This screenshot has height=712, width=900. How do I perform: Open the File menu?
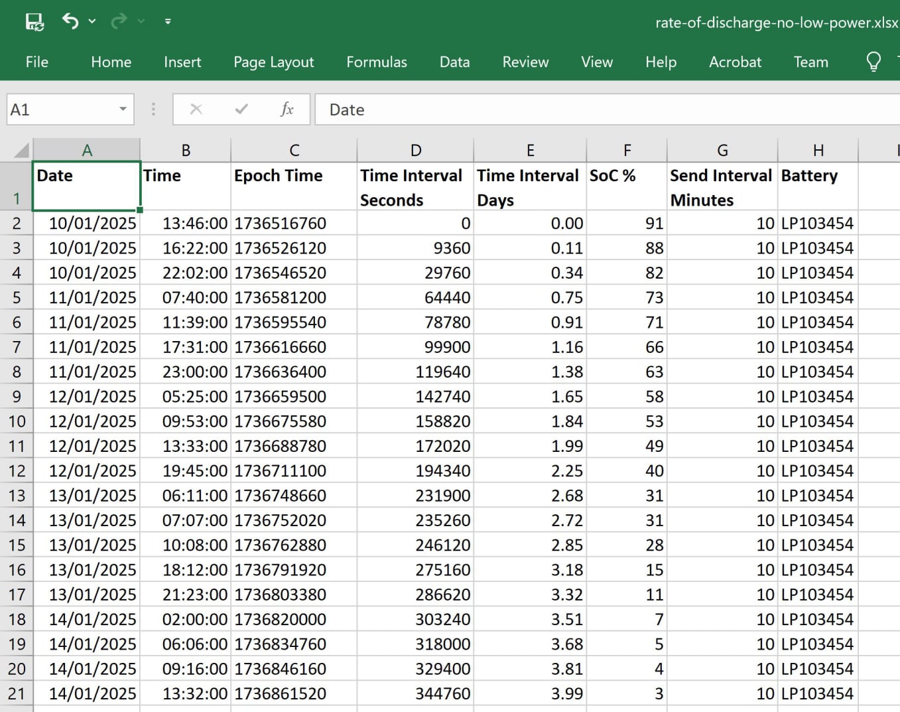click(x=36, y=62)
